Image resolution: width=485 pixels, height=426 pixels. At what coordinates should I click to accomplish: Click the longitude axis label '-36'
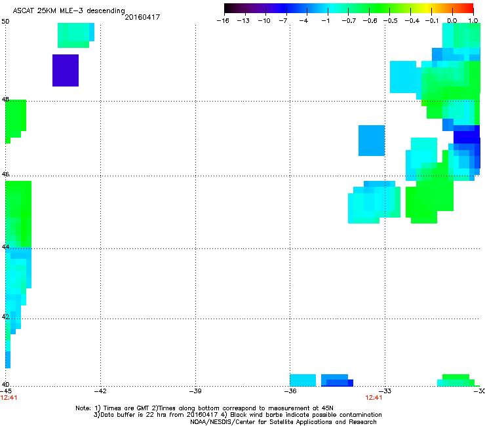tap(290, 391)
